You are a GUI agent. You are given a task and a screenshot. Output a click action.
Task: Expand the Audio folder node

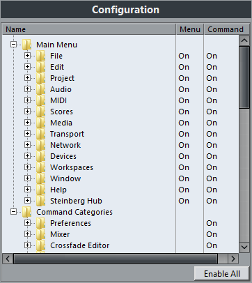[27, 89]
